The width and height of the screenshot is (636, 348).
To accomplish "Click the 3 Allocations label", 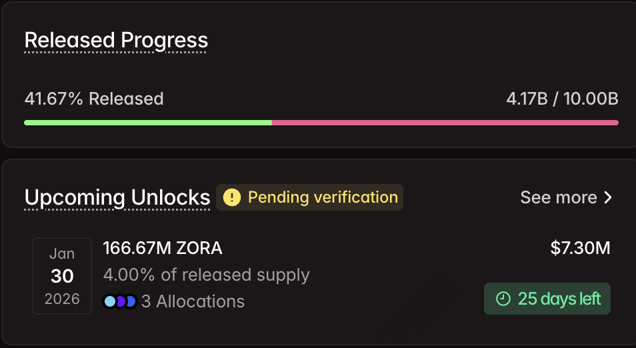I will [193, 301].
